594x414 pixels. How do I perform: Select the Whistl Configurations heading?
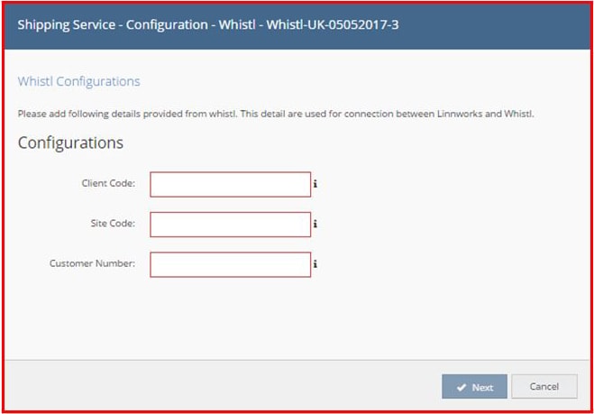click(78, 81)
